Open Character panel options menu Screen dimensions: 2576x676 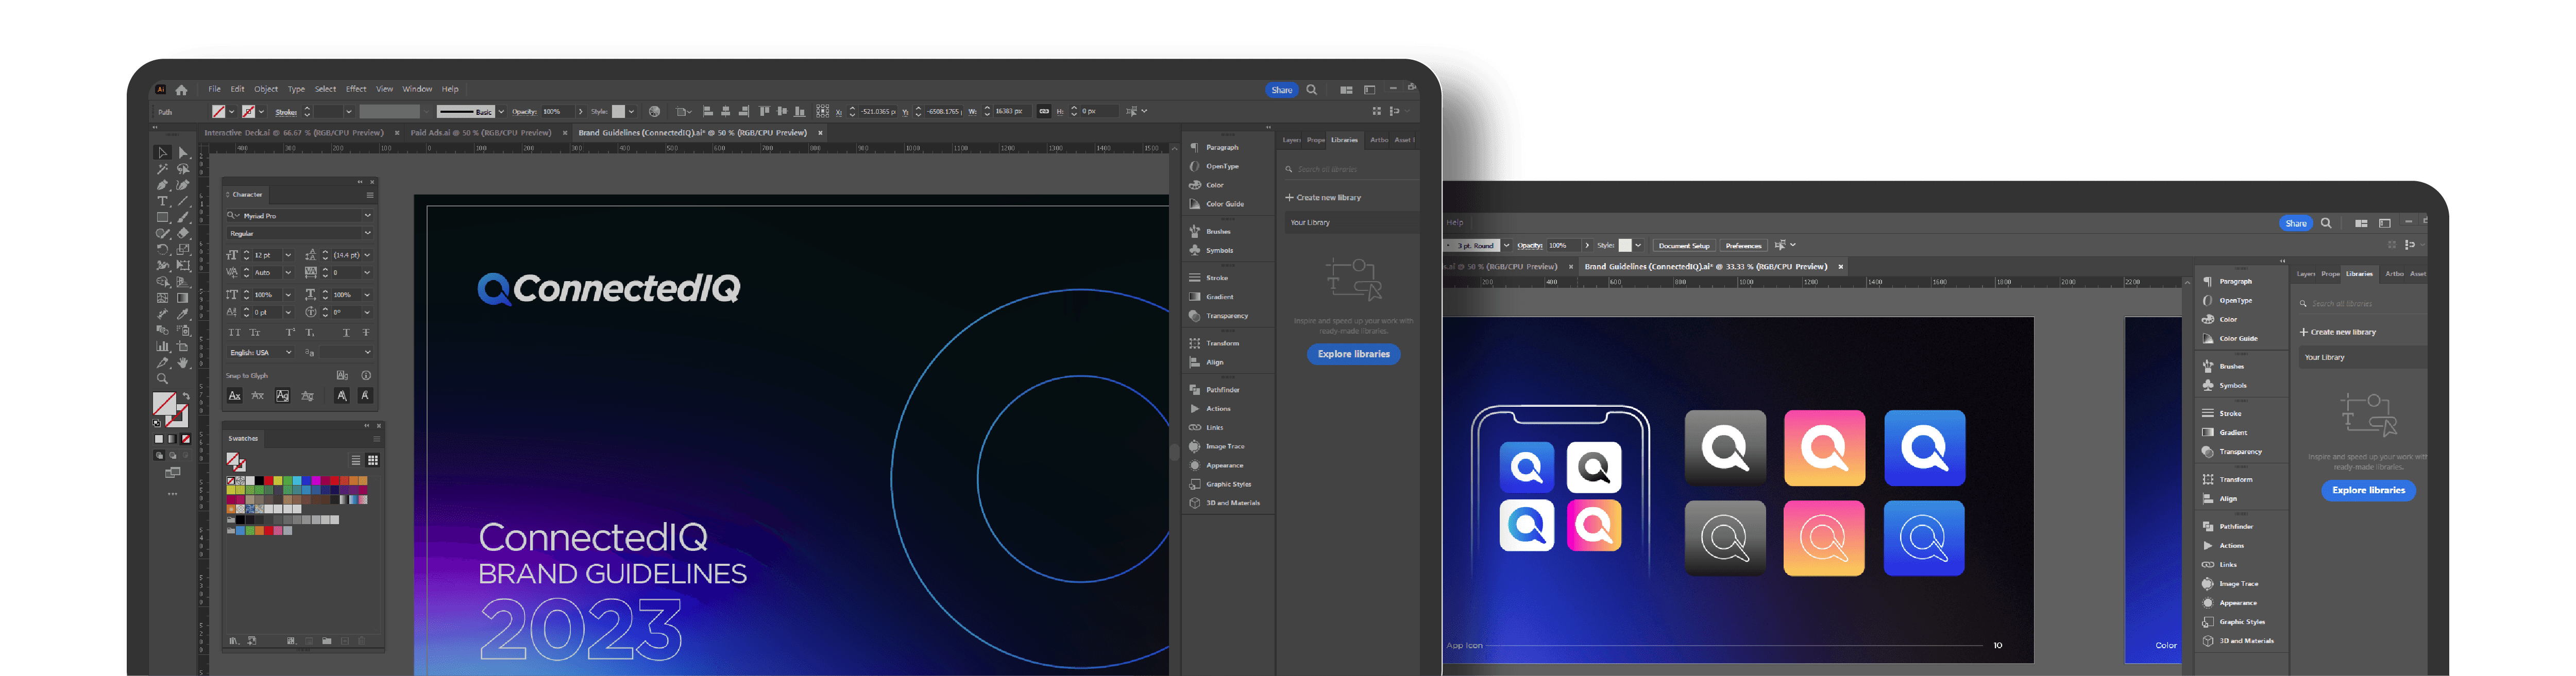coord(370,195)
